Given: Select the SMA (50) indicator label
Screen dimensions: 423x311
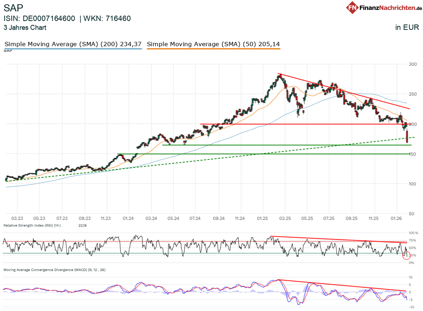Looking at the screenshot, I should pyautogui.click(x=213, y=44).
